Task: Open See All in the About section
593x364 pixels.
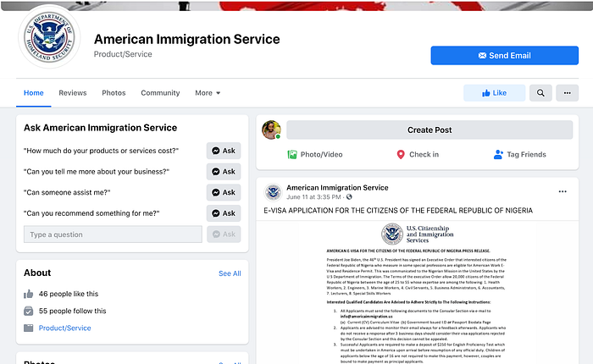Action: pos(230,273)
